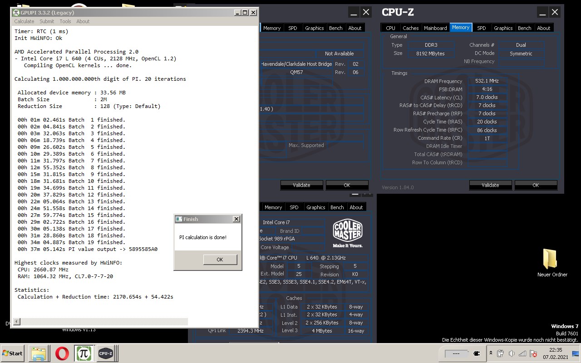Open Graphics tab in middle CPU-Z Mainboard window
This screenshot has height=363, width=581.
[x=315, y=28]
